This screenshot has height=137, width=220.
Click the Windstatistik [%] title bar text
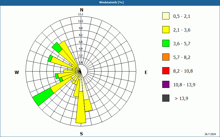[111, 2]
